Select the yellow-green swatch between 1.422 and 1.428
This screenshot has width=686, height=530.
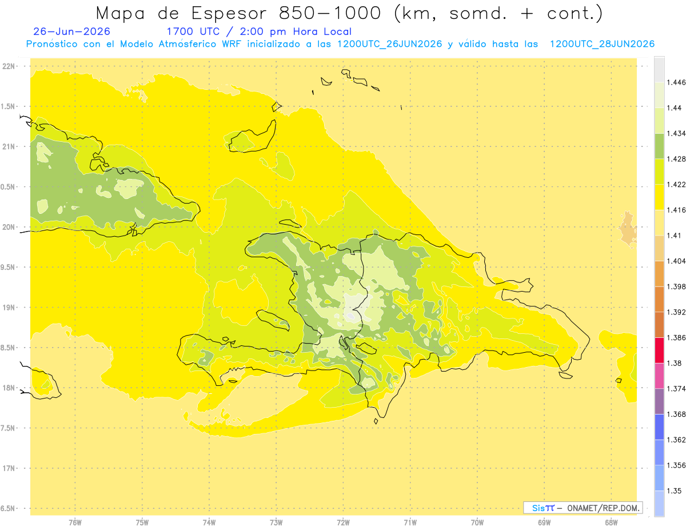click(659, 172)
